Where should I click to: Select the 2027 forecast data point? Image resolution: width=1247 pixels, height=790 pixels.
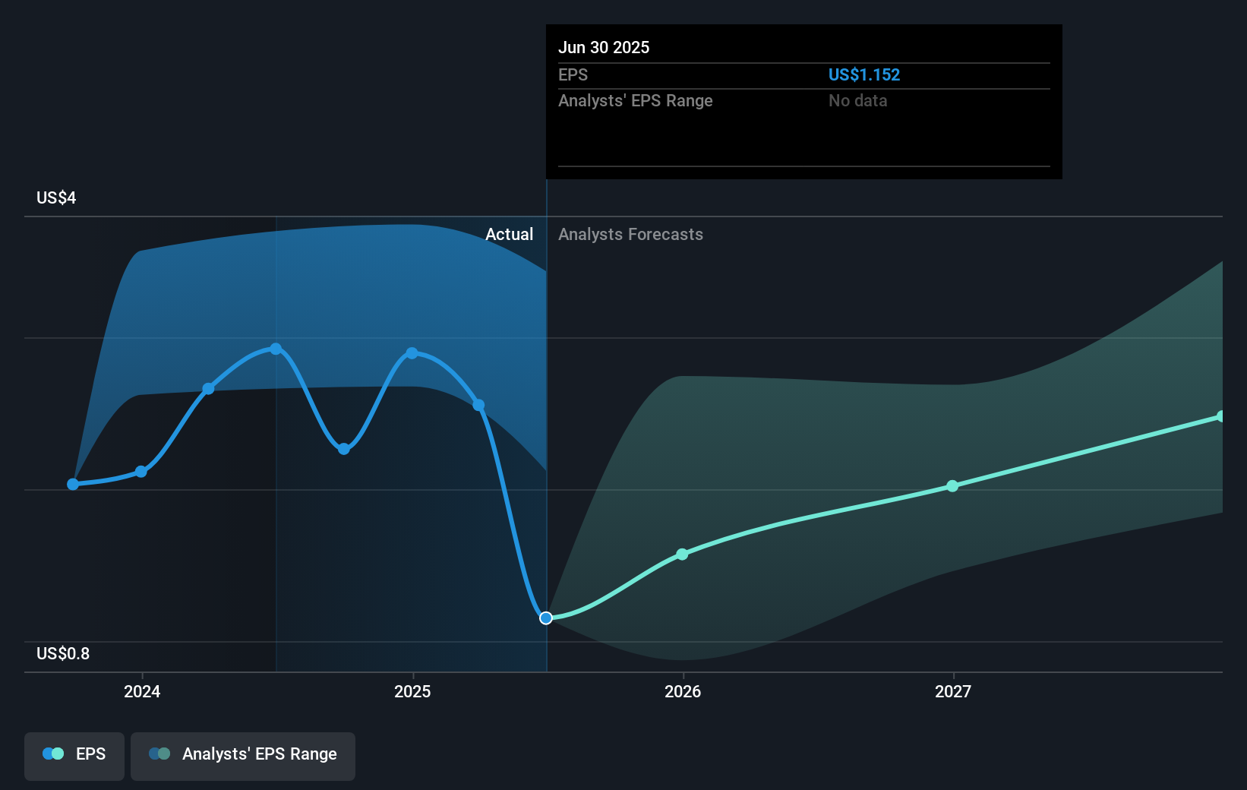952,487
